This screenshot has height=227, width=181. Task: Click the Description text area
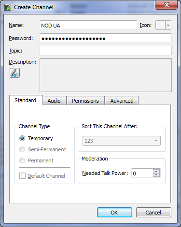pyautogui.click(x=106, y=75)
